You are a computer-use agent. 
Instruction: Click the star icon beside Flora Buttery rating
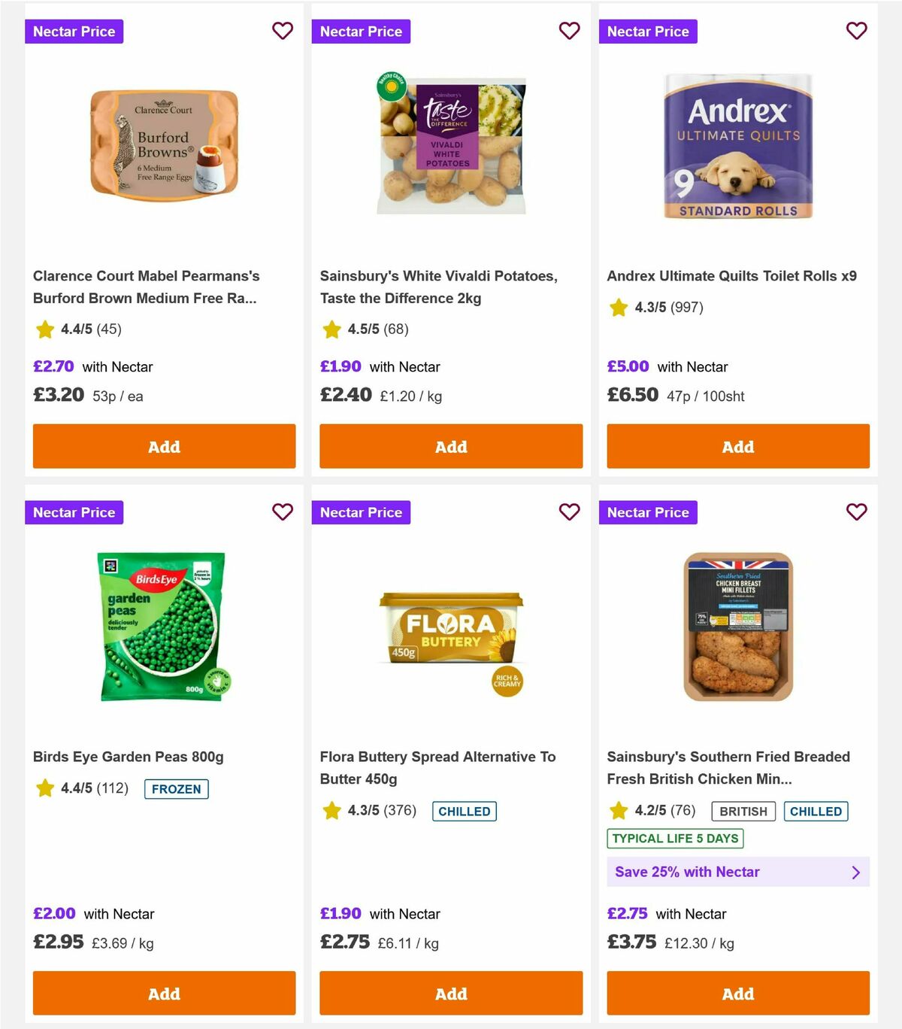click(331, 811)
